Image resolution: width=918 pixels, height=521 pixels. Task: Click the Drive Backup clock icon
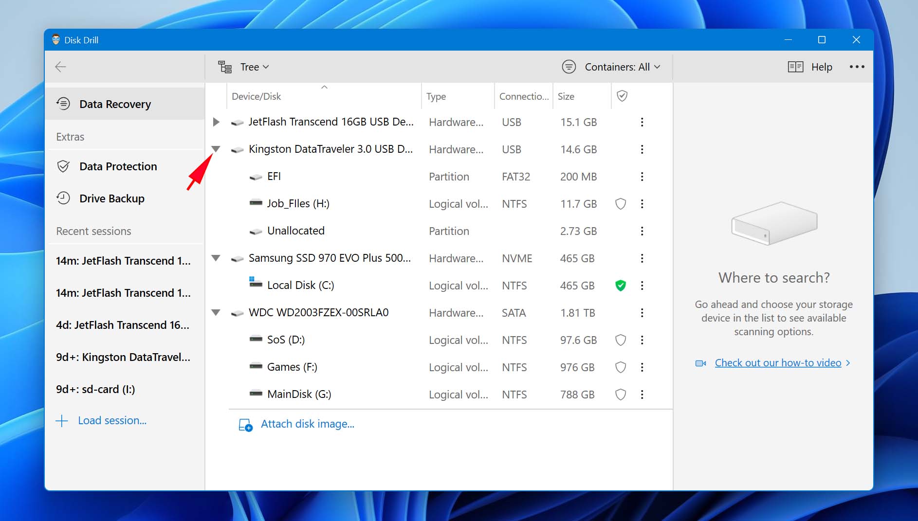pos(63,198)
